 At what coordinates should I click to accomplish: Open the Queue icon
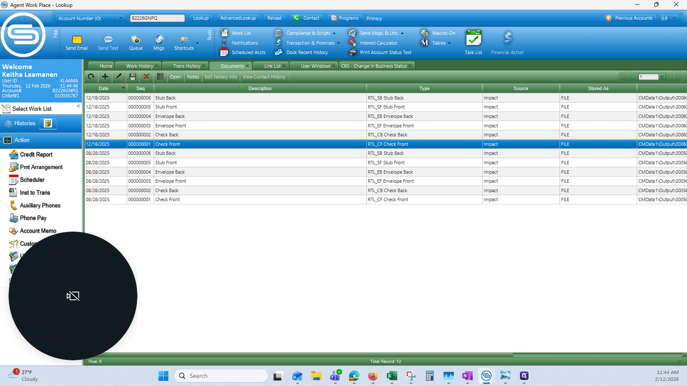[136, 40]
